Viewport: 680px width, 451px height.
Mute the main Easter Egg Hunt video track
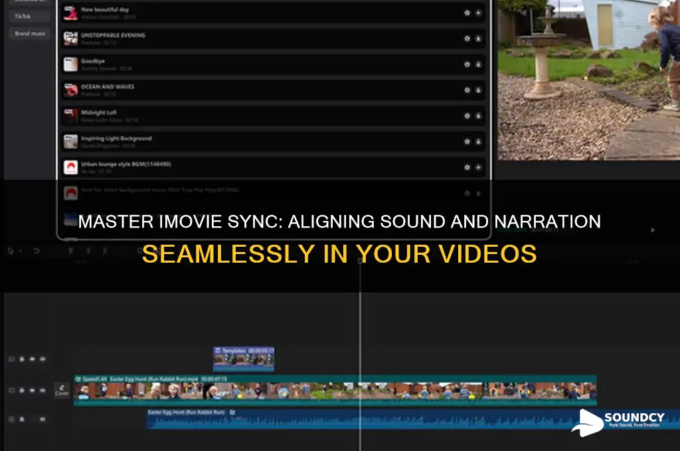42,391
